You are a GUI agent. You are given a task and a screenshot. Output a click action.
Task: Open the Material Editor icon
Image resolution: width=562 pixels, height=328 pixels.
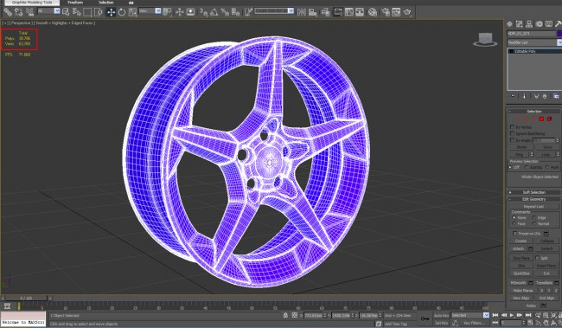coord(373,12)
